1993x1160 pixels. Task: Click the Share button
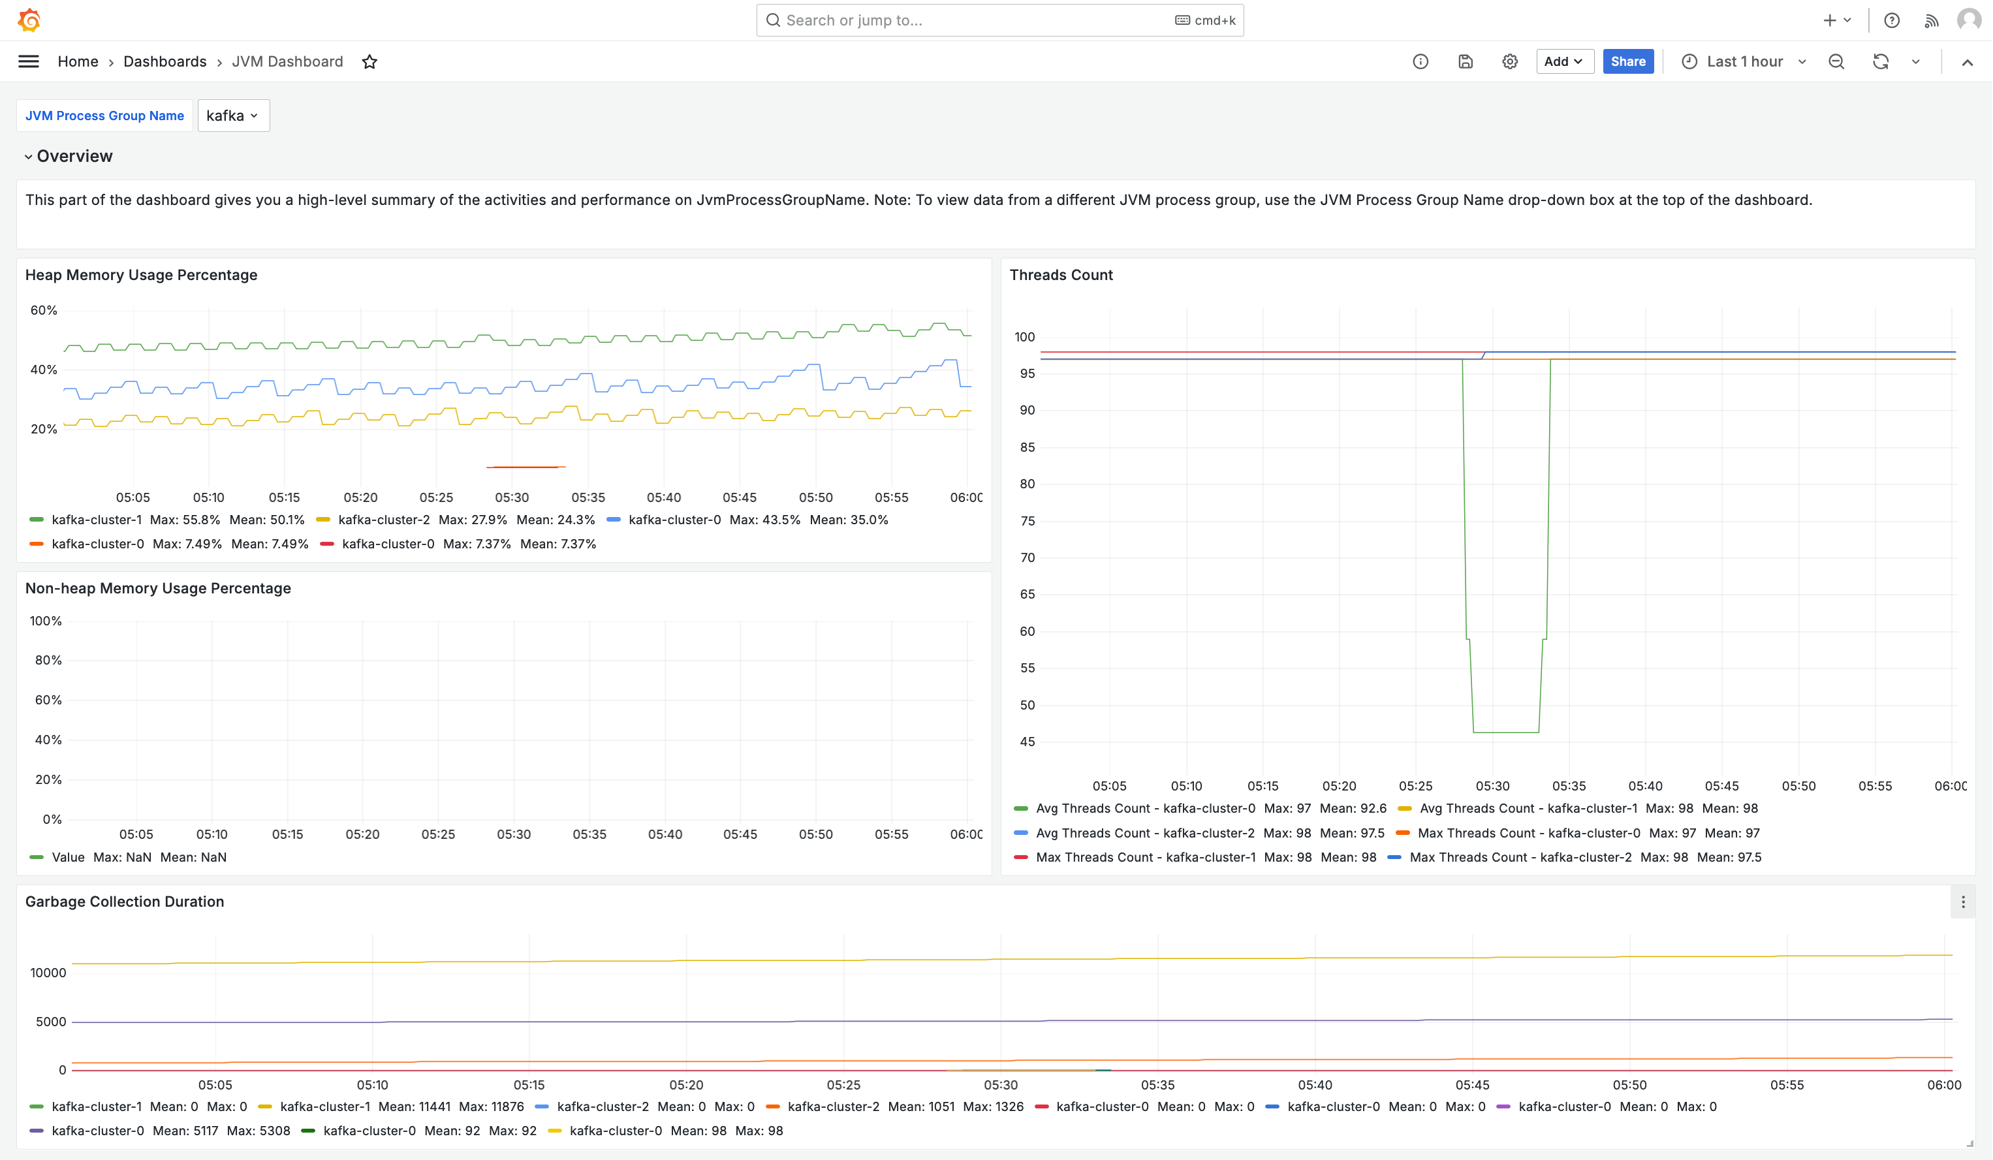[x=1627, y=61]
